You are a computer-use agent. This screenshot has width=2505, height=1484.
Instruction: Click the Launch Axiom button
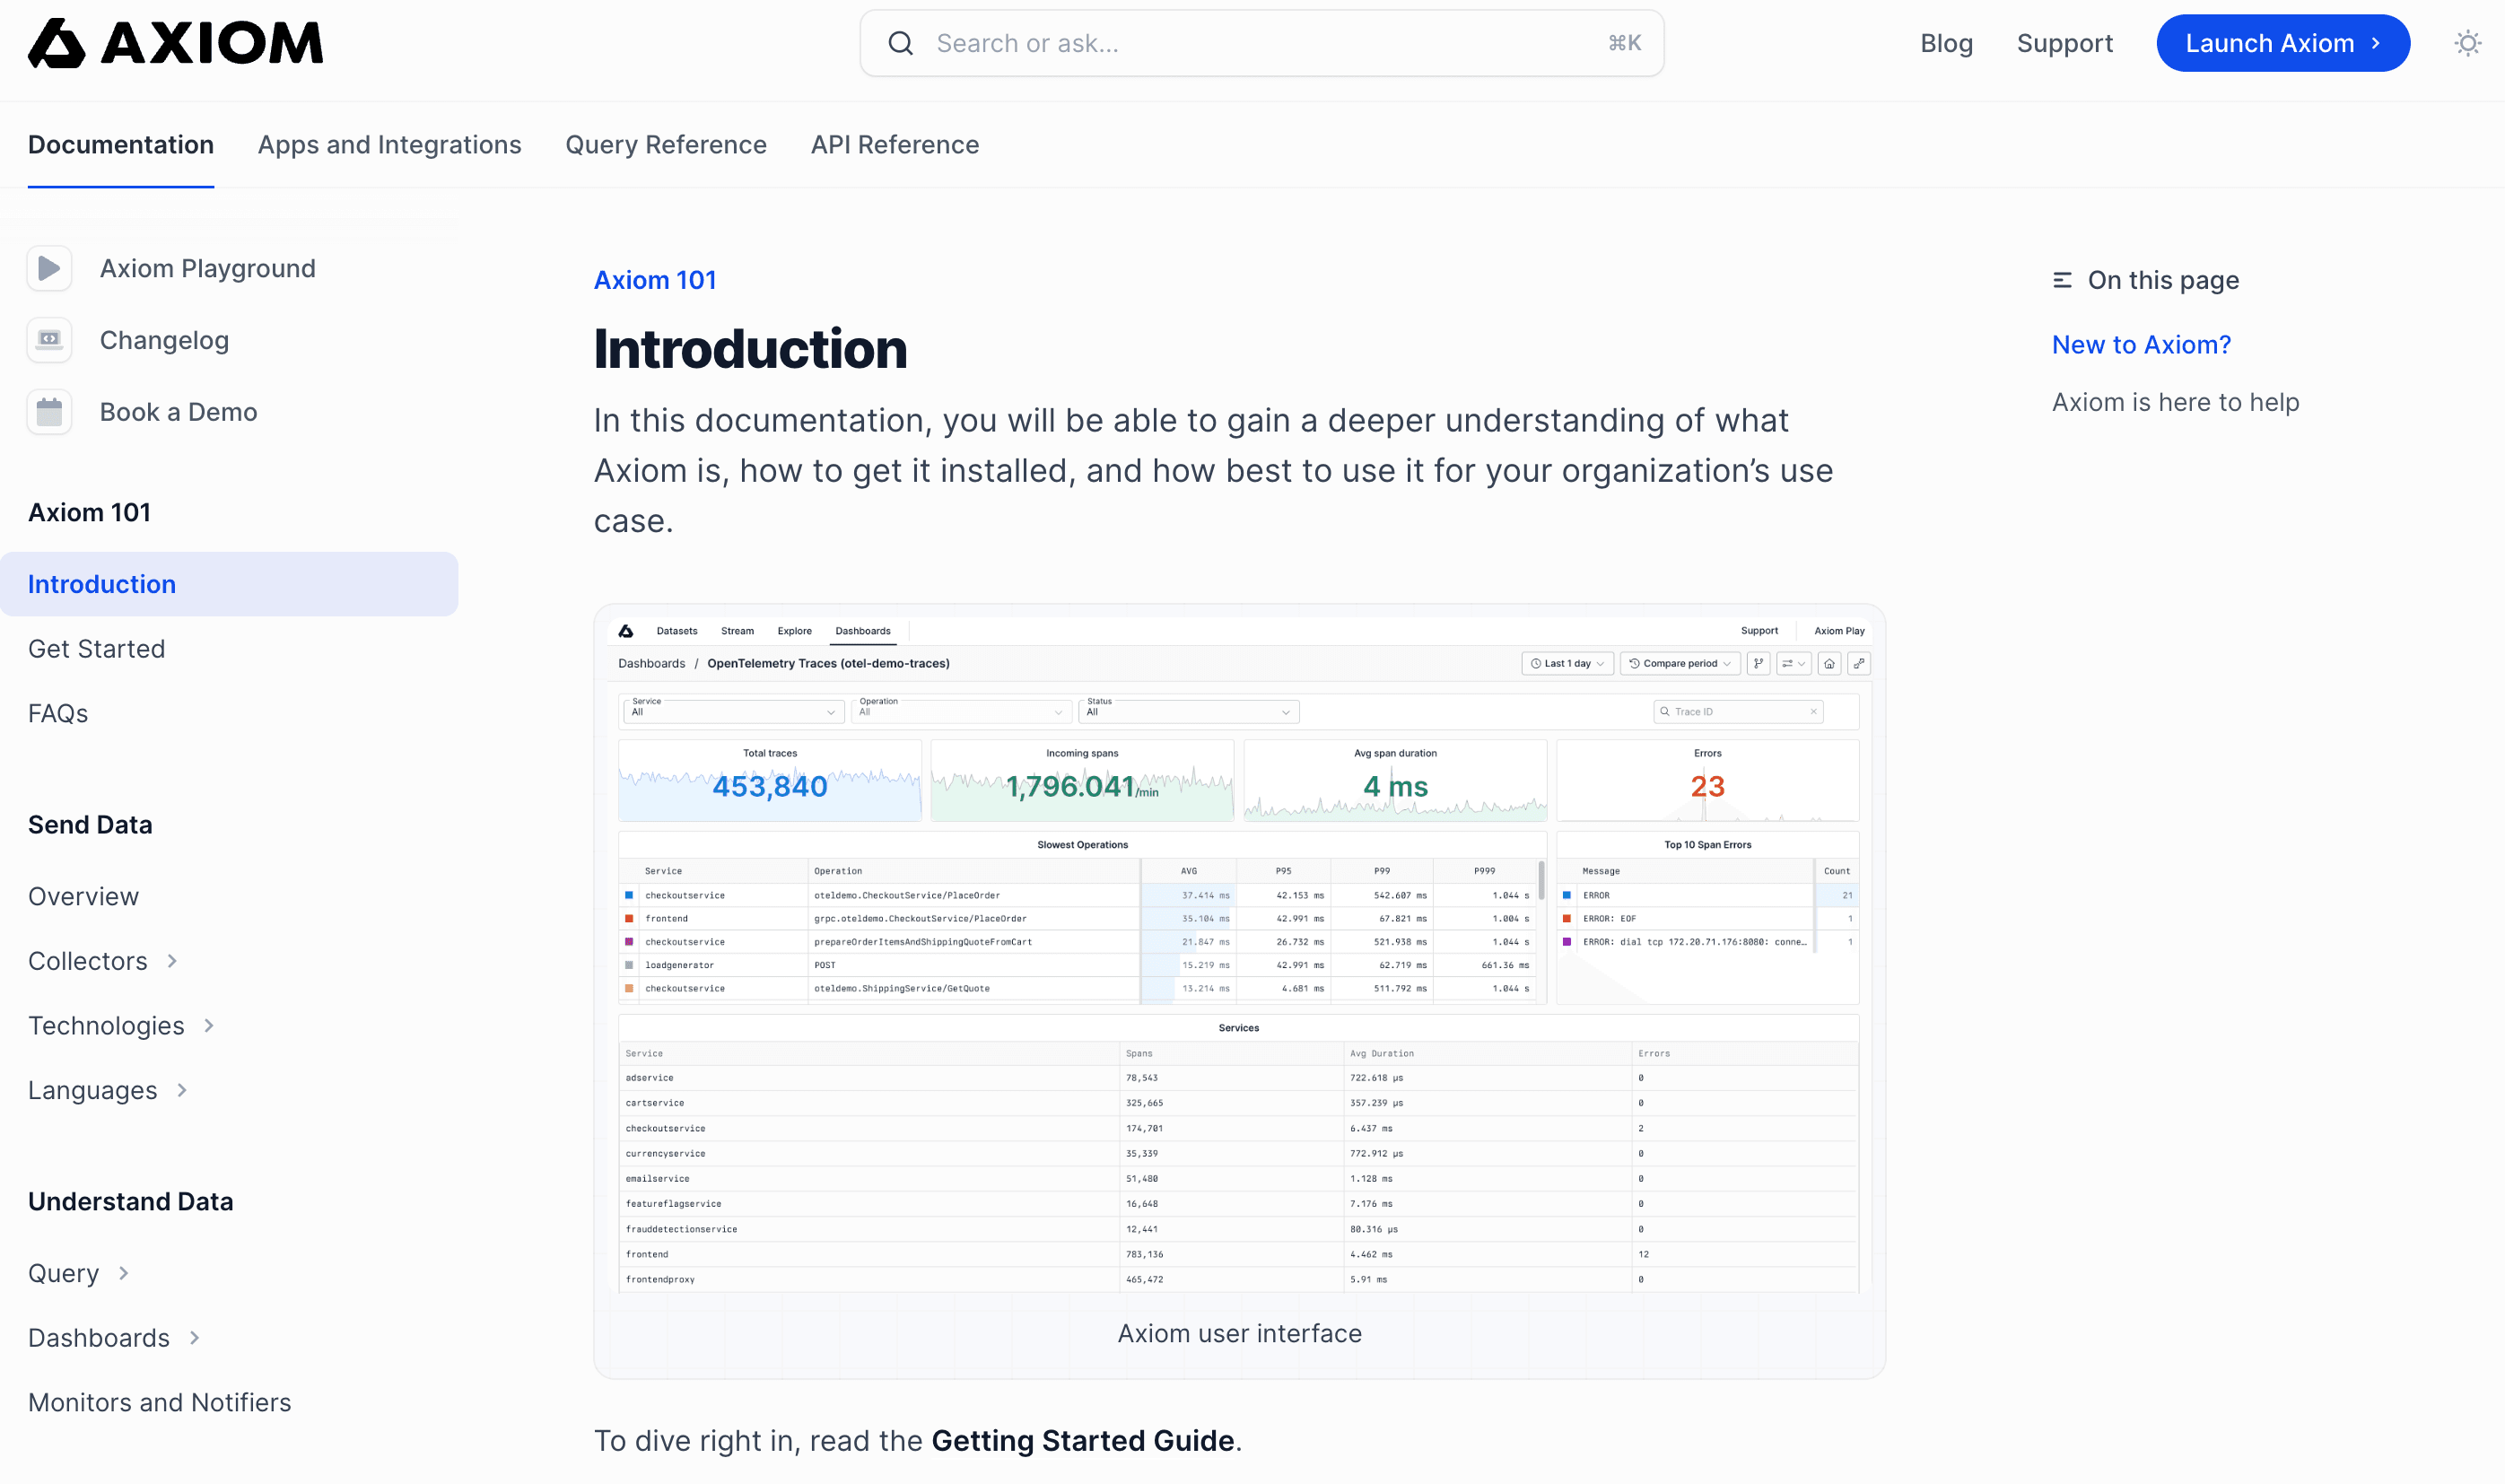[x=2283, y=43]
